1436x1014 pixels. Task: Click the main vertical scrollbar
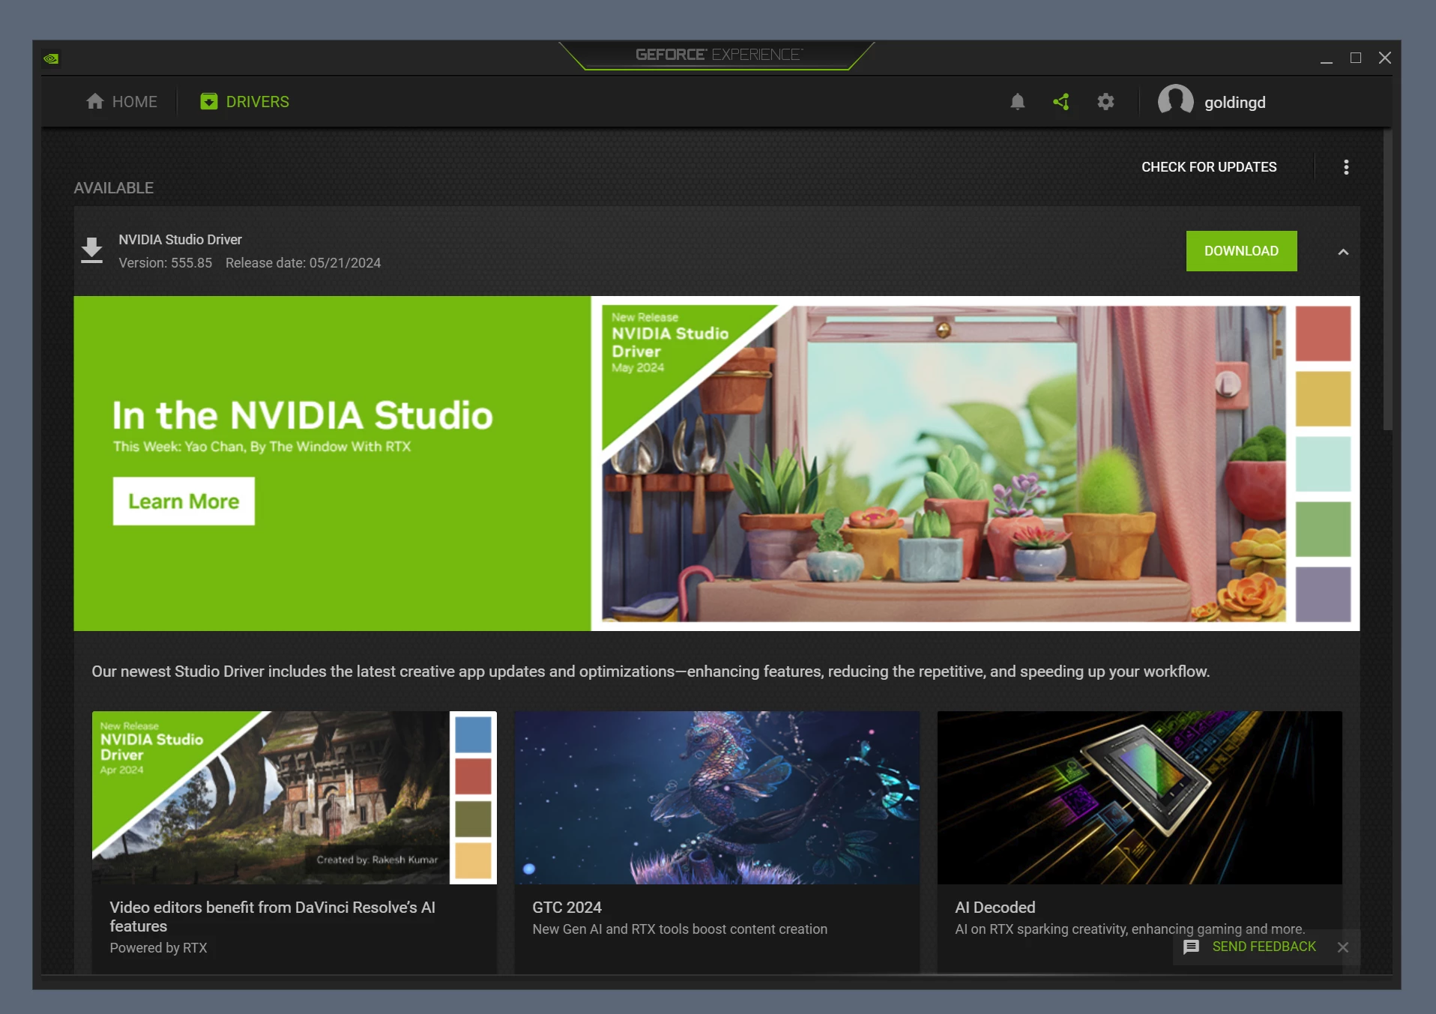tap(1387, 281)
